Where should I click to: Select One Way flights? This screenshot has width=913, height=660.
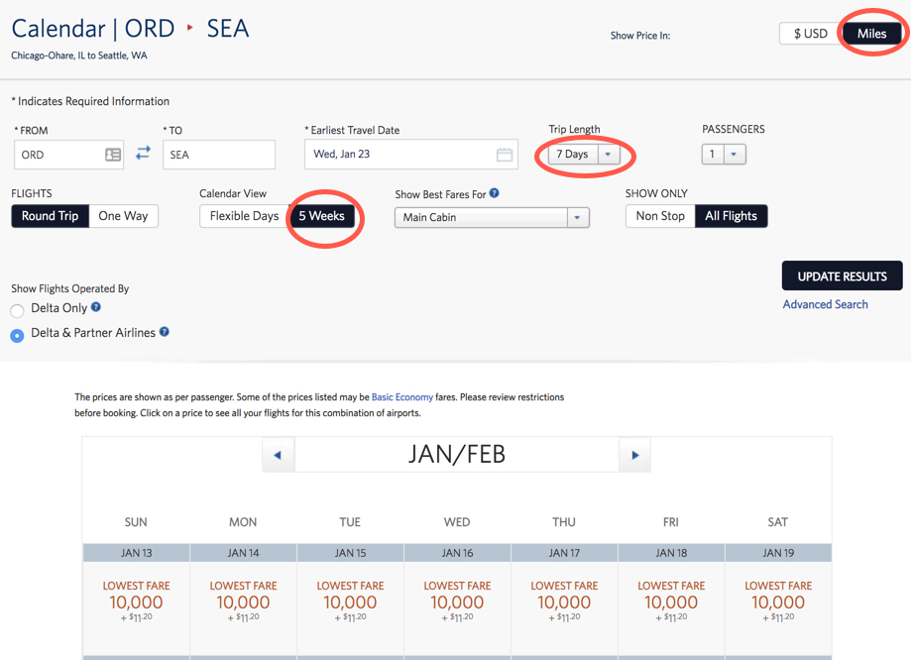(x=123, y=216)
